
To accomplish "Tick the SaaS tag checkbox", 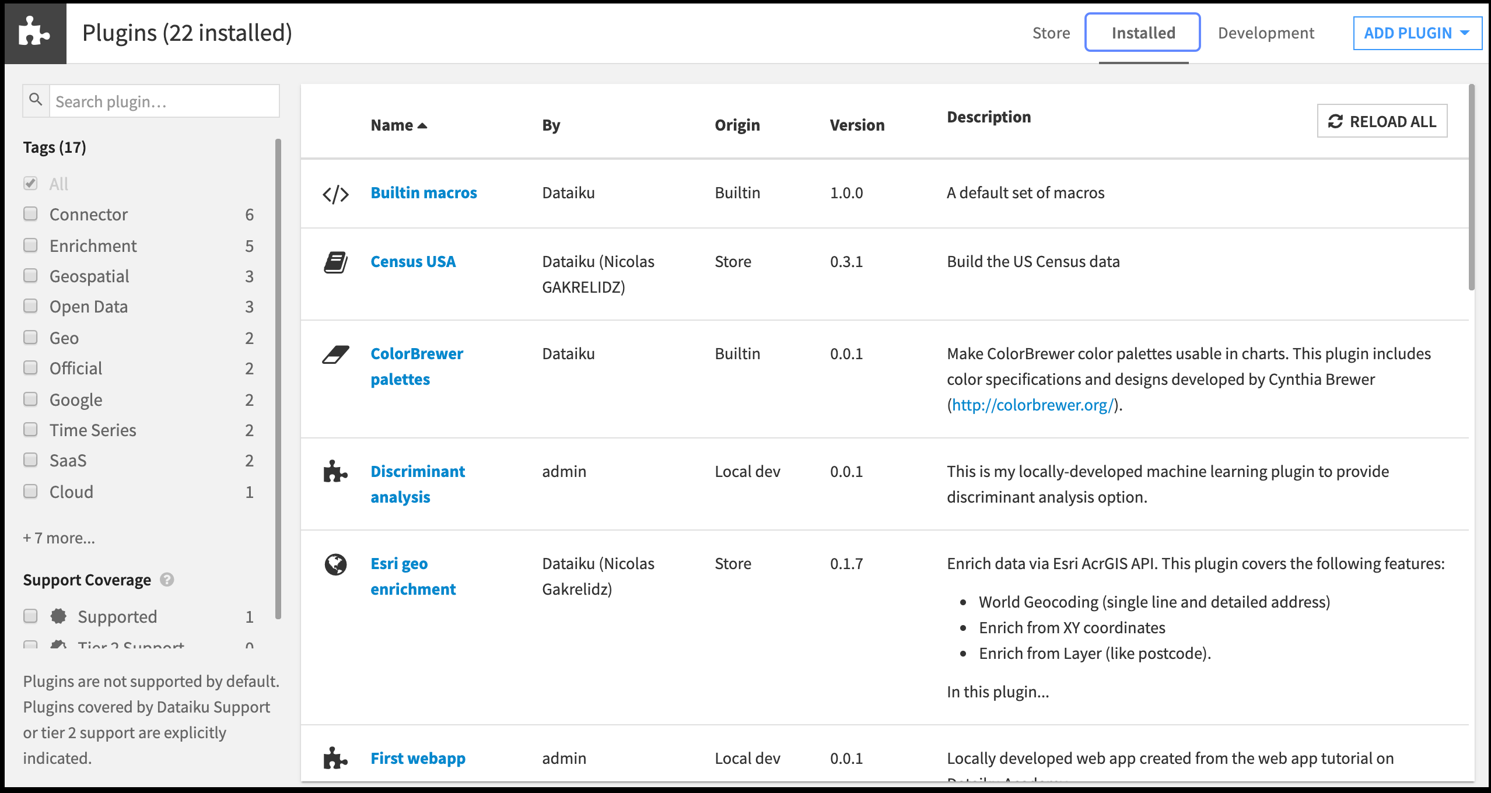I will click(30, 460).
